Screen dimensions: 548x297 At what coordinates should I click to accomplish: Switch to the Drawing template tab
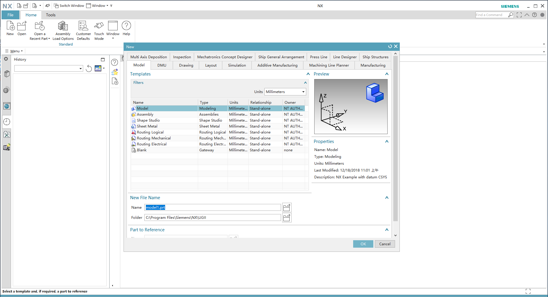click(x=186, y=65)
